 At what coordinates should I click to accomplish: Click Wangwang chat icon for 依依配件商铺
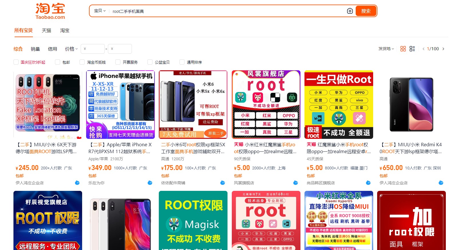point(223,183)
